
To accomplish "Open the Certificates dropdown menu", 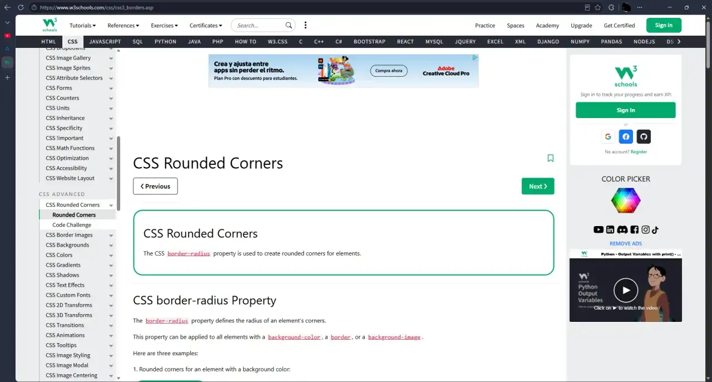I will point(205,26).
